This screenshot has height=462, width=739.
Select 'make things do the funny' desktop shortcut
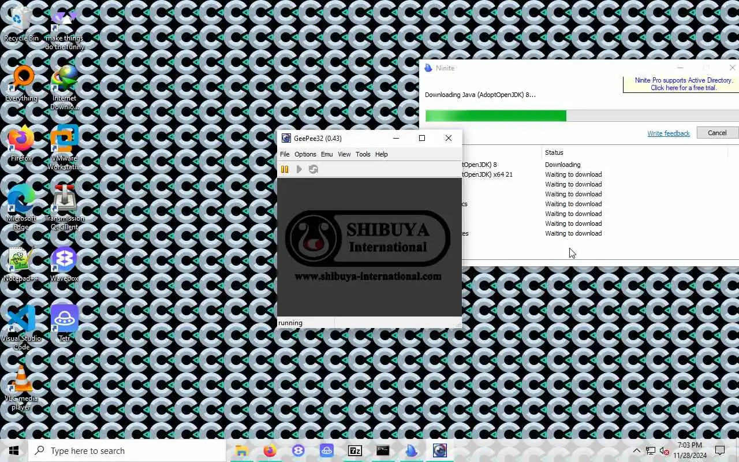pyautogui.click(x=64, y=29)
